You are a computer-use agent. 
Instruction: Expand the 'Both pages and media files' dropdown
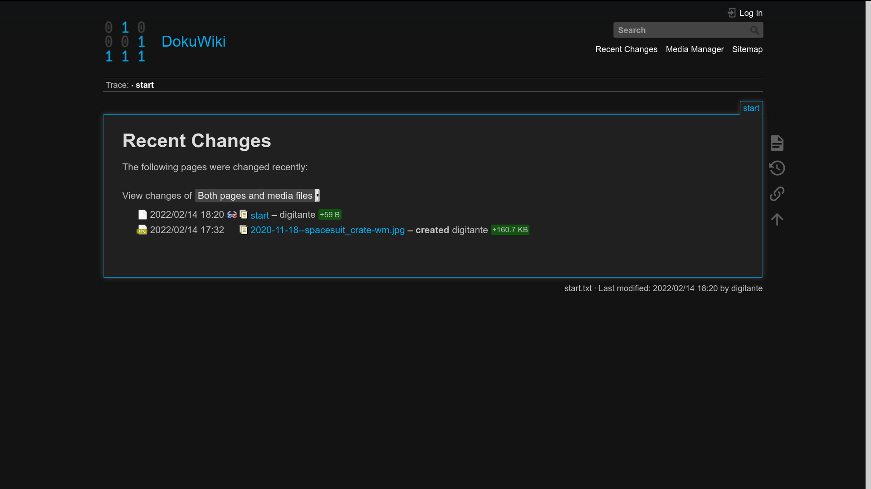(x=257, y=196)
